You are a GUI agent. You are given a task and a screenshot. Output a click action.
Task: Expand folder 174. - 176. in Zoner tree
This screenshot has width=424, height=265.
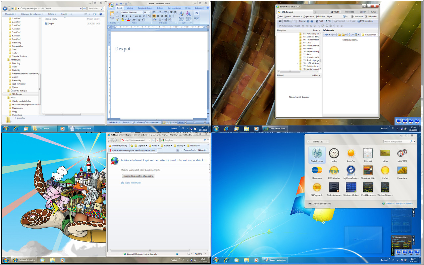click(x=297, y=63)
